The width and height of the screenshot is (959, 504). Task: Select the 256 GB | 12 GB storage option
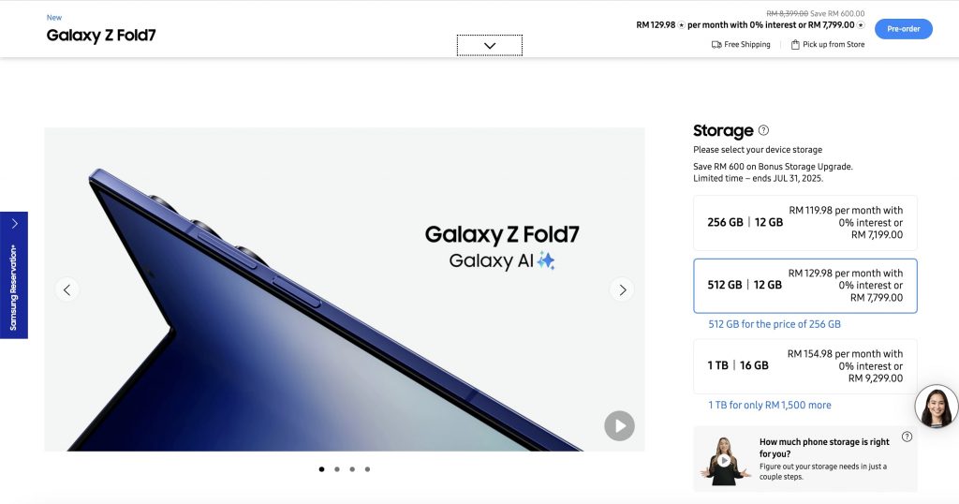tap(804, 223)
